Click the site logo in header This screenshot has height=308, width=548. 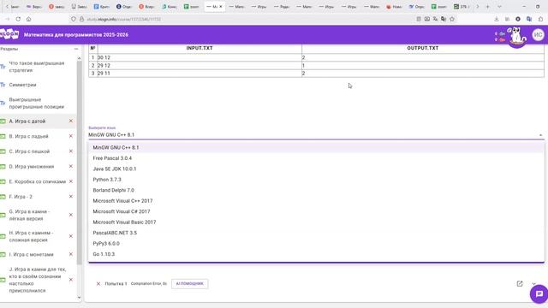(9, 34)
